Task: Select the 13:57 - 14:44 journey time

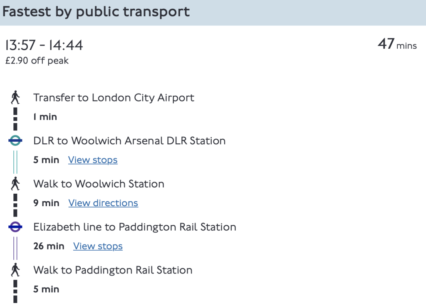Action: point(44,45)
